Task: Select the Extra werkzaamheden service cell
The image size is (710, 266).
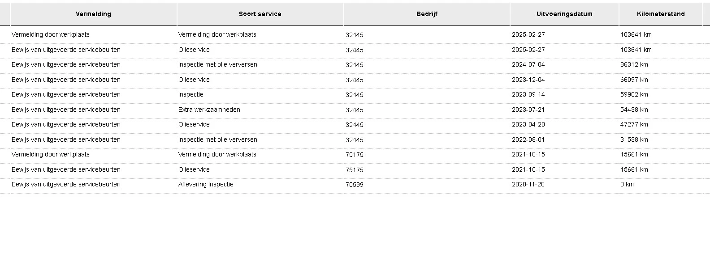Action: (209, 110)
